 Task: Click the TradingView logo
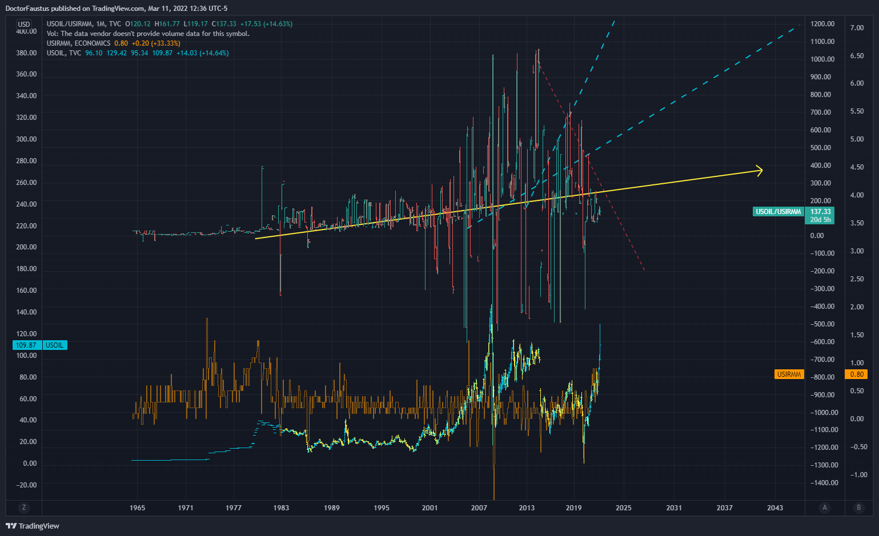(x=33, y=526)
